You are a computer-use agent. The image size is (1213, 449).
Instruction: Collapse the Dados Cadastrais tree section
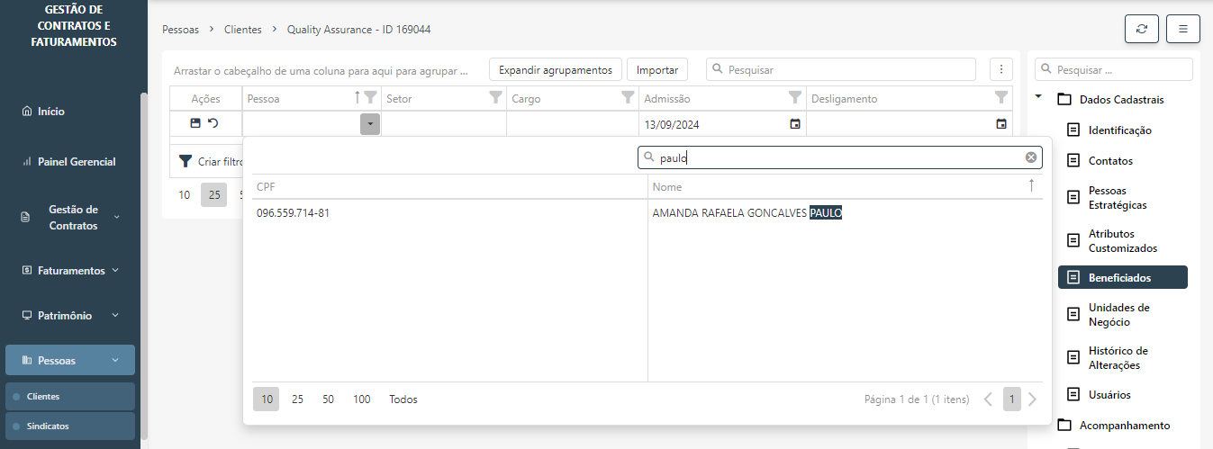coord(1038,98)
